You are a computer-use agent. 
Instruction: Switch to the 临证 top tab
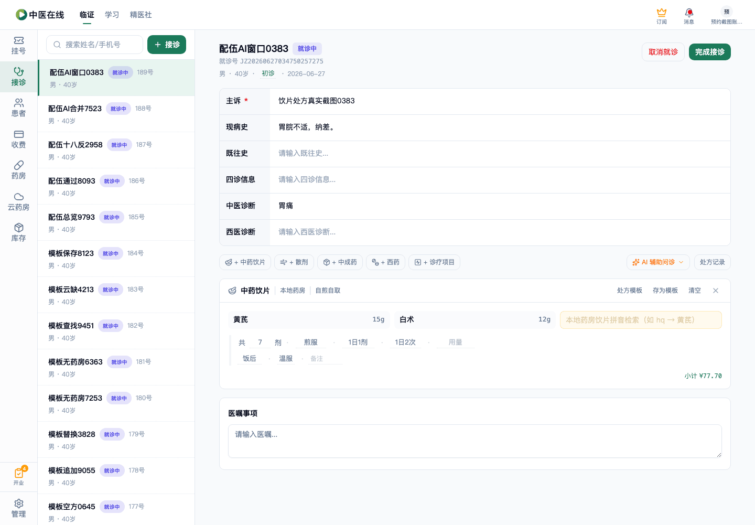87,15
